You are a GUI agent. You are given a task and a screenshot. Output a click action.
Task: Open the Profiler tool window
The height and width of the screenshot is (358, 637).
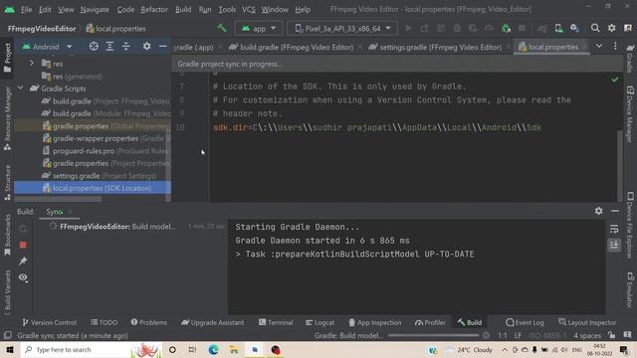click(x=430, y=322)
